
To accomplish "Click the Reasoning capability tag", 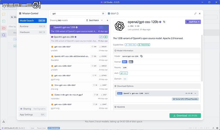I will (x=144, y=45).
